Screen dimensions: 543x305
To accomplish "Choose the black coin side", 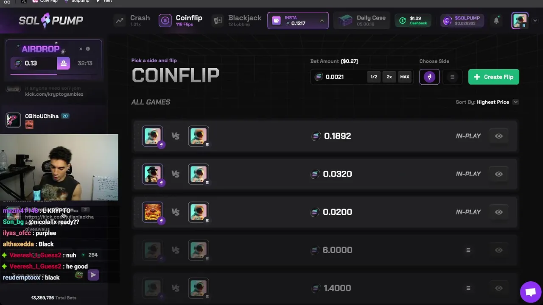I will point(452,77).
